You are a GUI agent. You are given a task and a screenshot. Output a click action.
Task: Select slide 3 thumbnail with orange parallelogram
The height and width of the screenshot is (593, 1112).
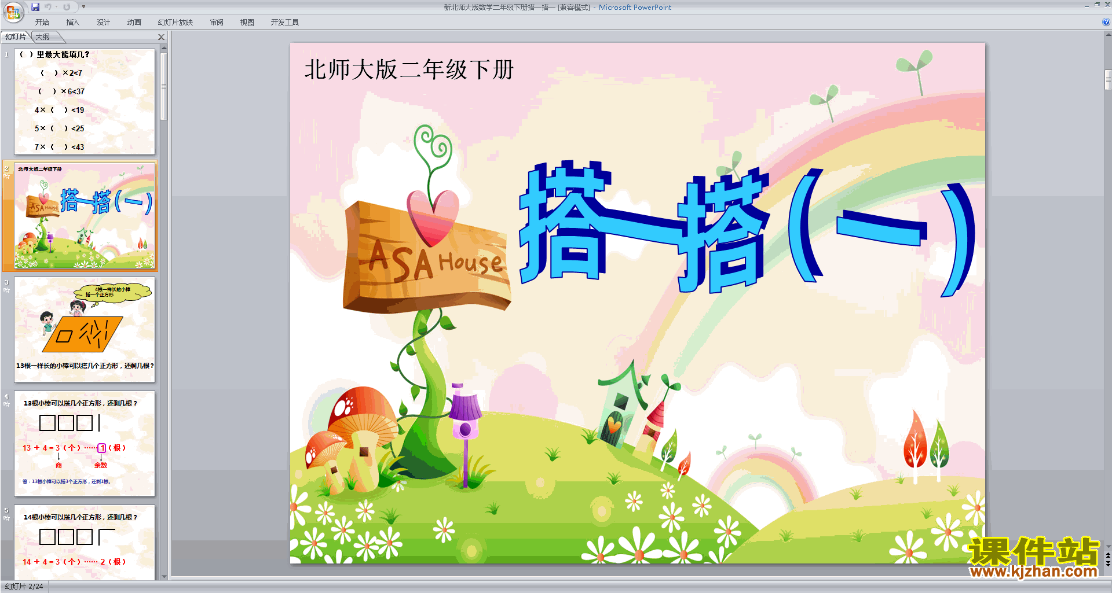pyautogui.click(x=85, y=330)
